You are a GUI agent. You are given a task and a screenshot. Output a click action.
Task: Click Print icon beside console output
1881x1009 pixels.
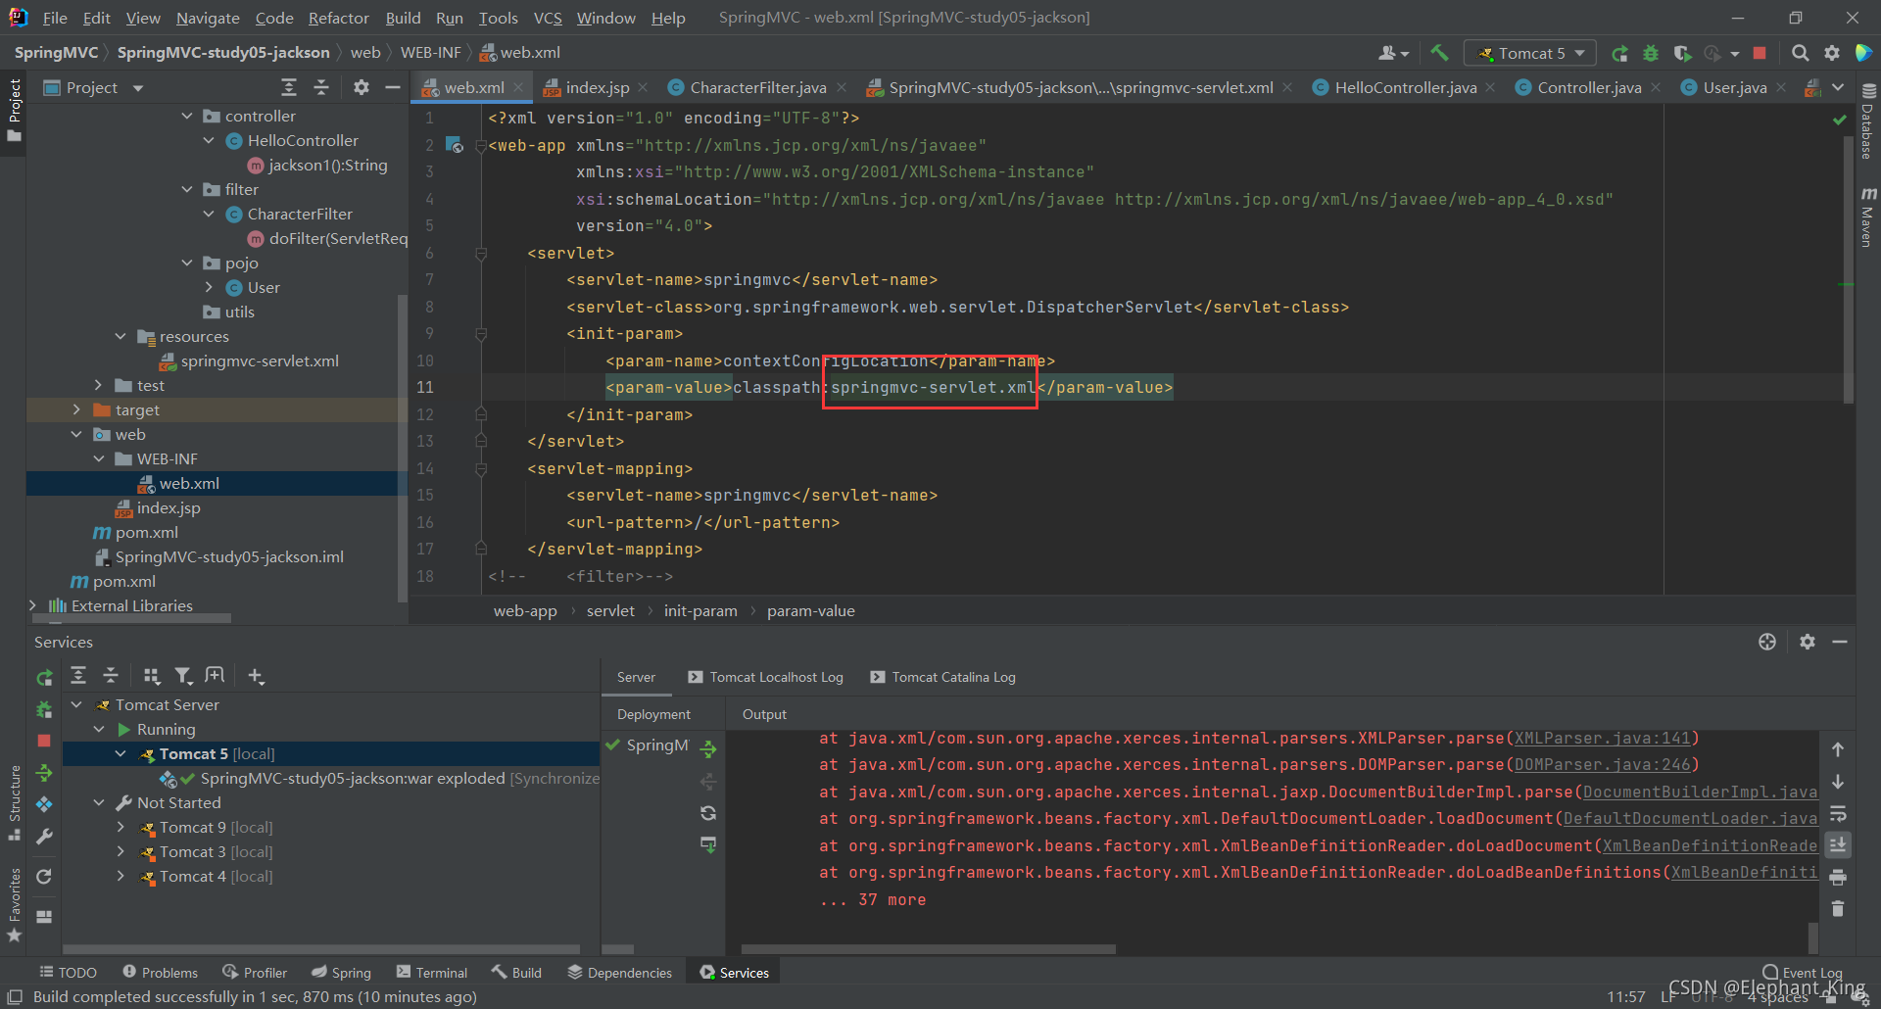(1838, 877)
